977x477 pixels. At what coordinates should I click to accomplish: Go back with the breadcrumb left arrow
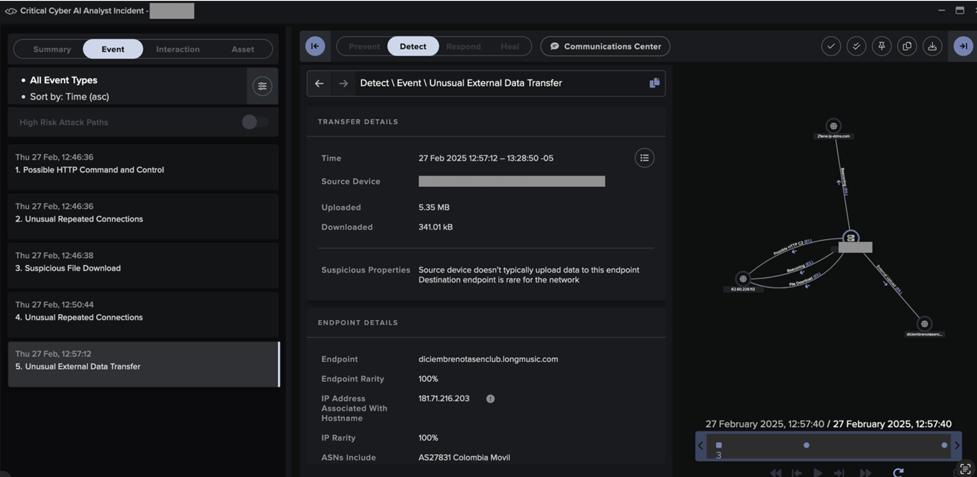click(319, 83)
